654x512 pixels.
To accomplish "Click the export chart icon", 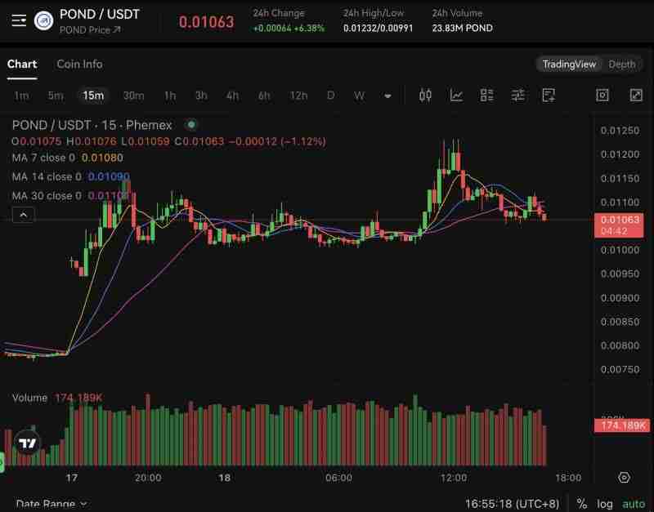I will click(x=549, y=96).
